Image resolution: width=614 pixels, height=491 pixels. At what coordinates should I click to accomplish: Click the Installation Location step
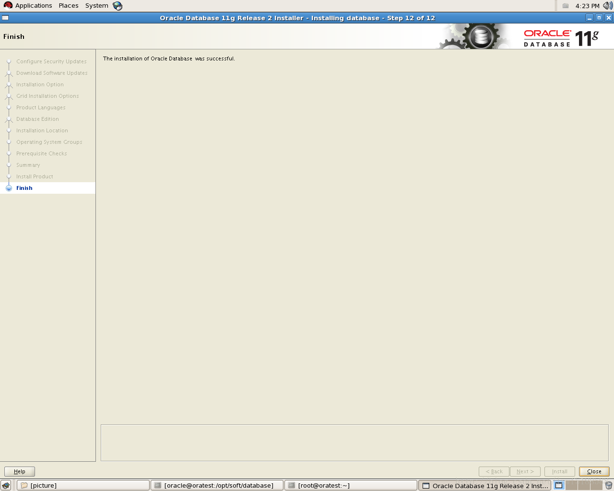coord(42,130)
